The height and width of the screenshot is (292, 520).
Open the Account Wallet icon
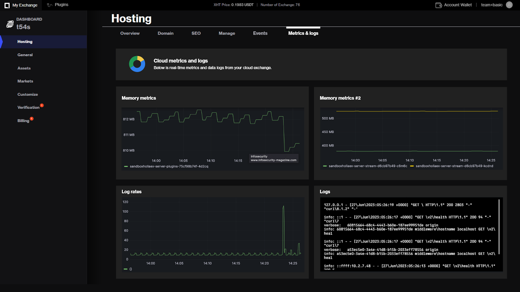tap(438, 5)
